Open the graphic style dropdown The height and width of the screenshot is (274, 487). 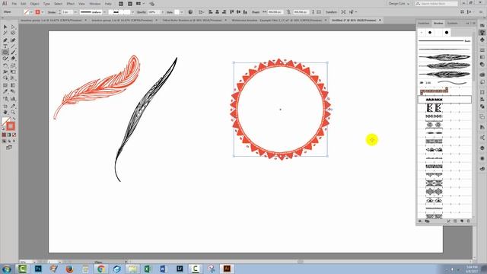(x=182, y=12)
